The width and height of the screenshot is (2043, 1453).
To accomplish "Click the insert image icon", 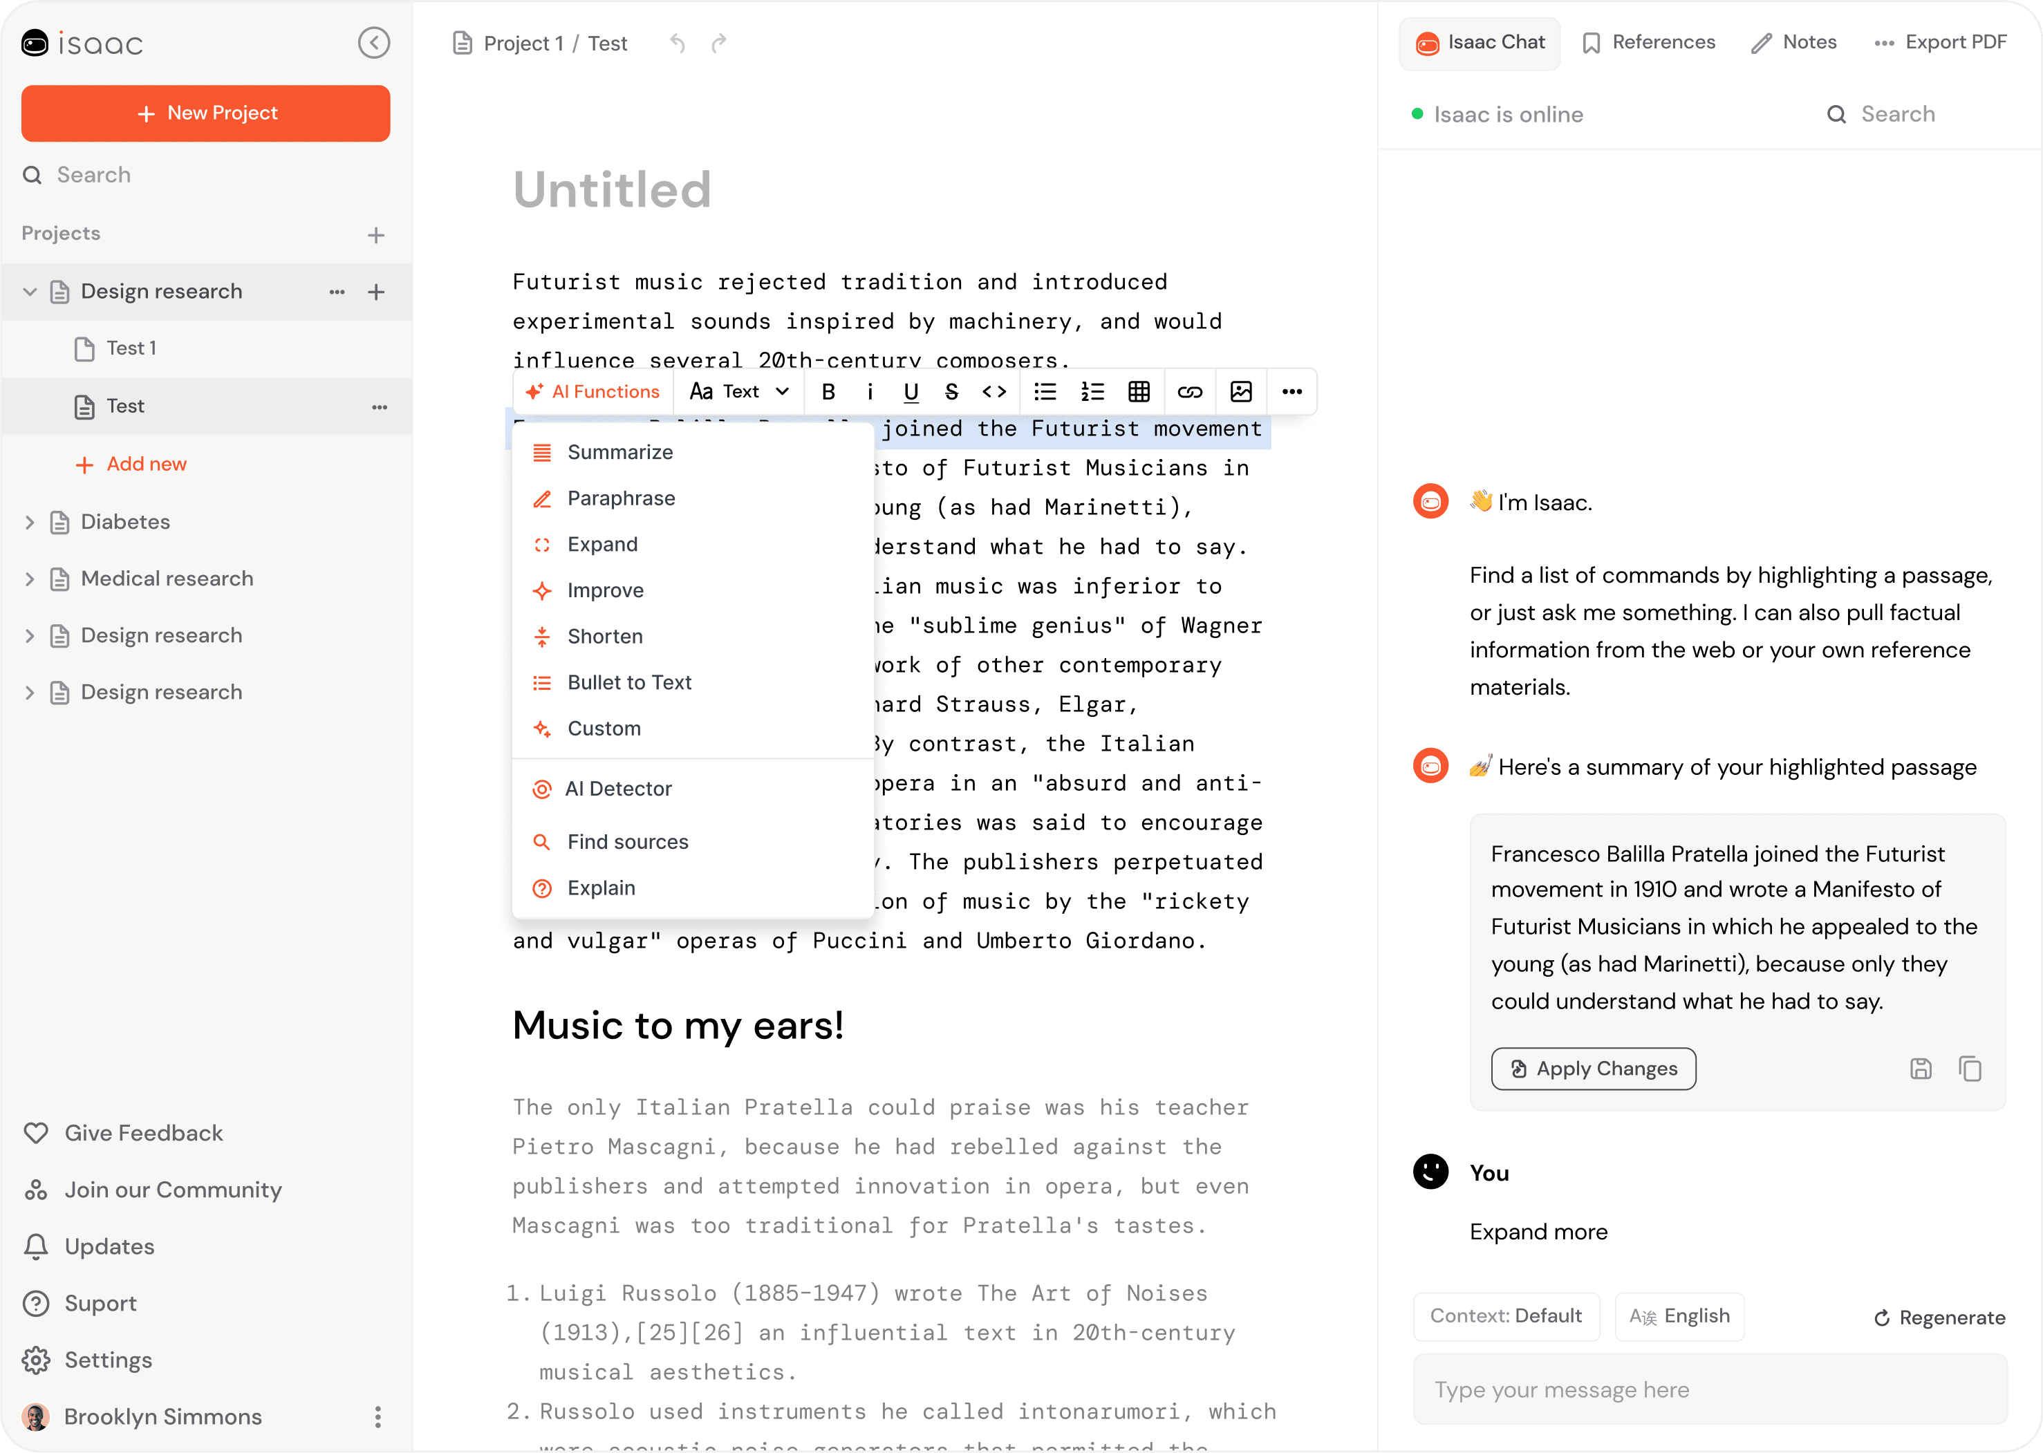I will [x=1240, y=392].
